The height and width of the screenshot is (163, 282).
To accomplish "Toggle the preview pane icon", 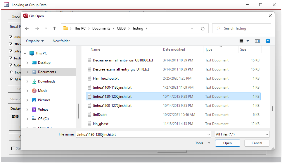I will coord(257,41).
